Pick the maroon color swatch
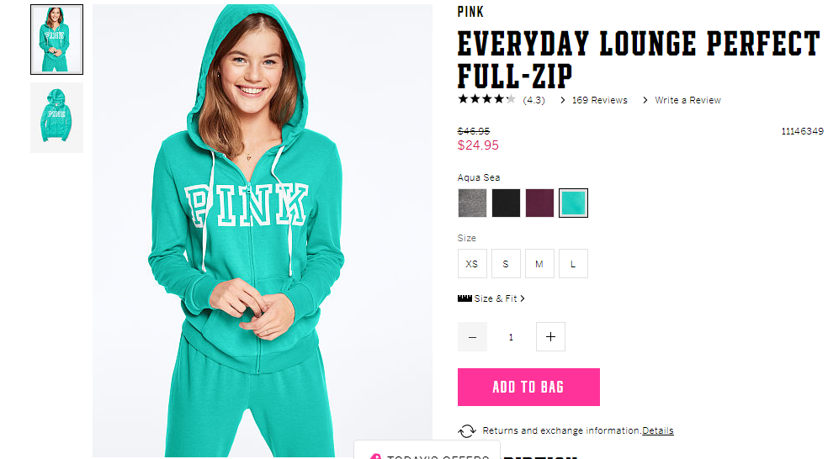Screen dimensions: 828x459 [x=539, y=203]
